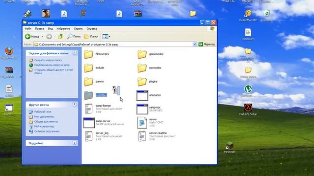314x176 pixels.
Task: Open the Вид menu
Action: tap(51, 29)
